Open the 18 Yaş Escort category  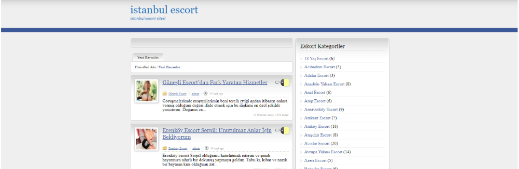pos(316,59)
